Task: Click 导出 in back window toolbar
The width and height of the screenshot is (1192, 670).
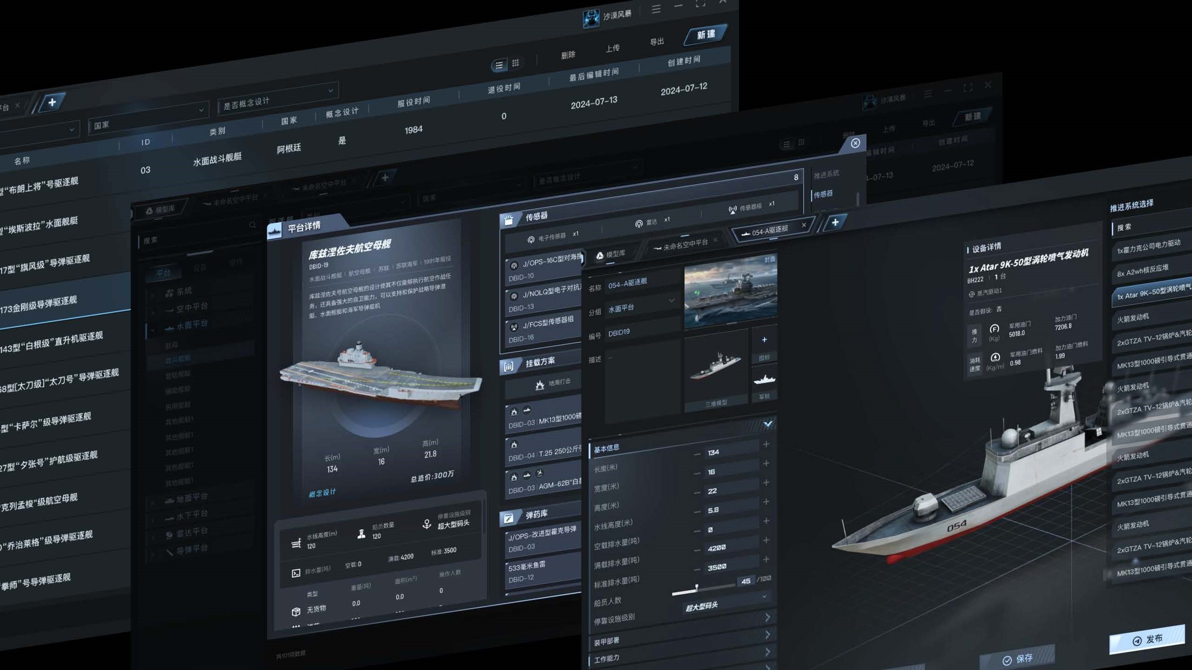Action: coord(657,42)
